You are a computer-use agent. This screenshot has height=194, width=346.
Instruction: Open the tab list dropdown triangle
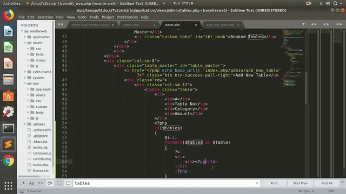click(x=303, y=24)
